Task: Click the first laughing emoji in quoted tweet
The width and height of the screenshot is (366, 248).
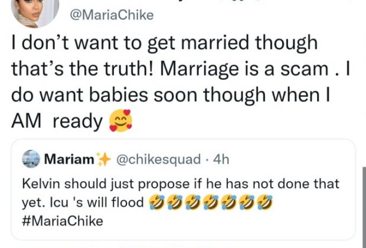Action: tap(155, 204)
